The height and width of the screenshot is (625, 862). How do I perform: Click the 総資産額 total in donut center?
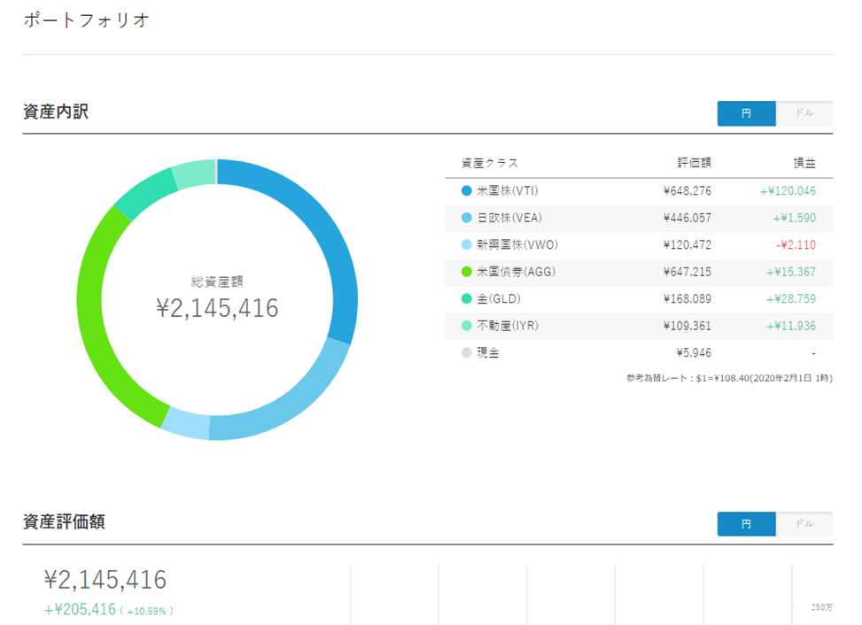click(217, 307)
